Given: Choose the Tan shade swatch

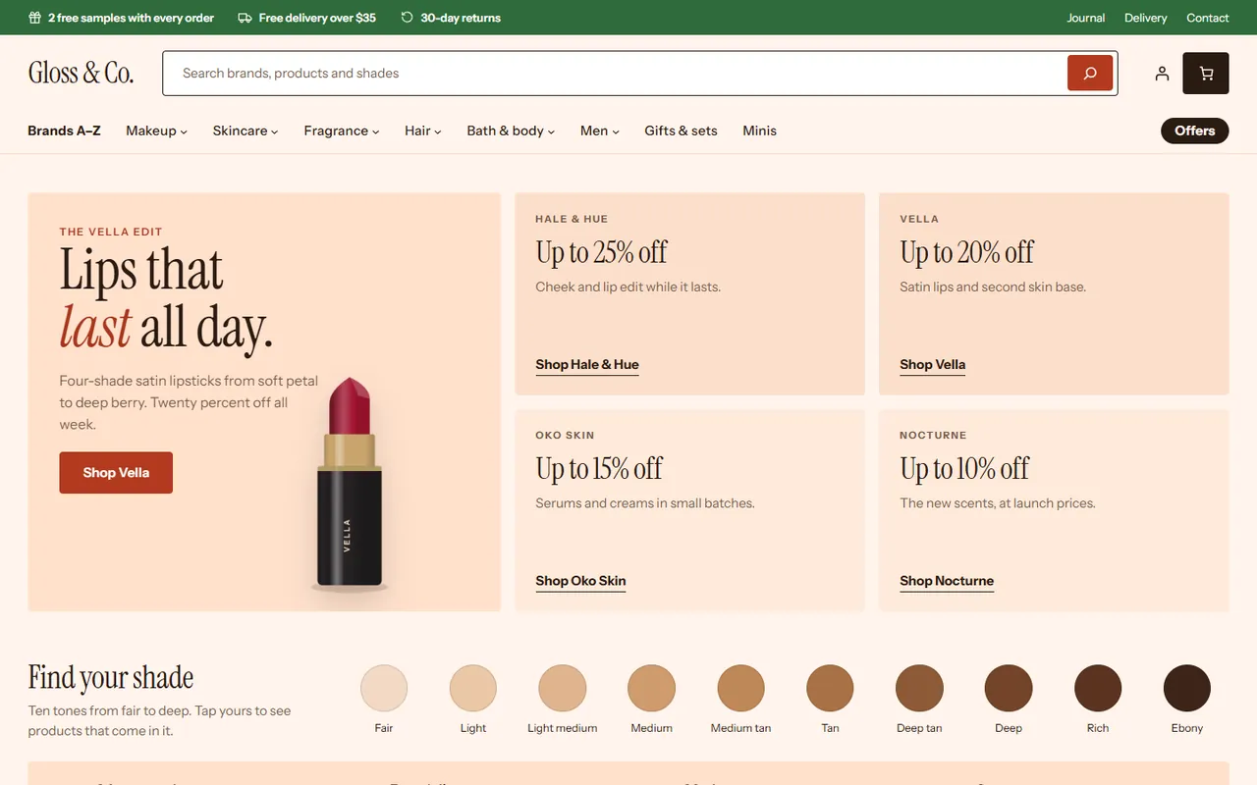Looking at the screenshot, I should coord(830,688).
